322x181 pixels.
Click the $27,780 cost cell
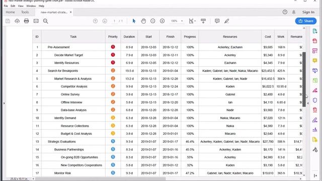click(x=268, y=142)
